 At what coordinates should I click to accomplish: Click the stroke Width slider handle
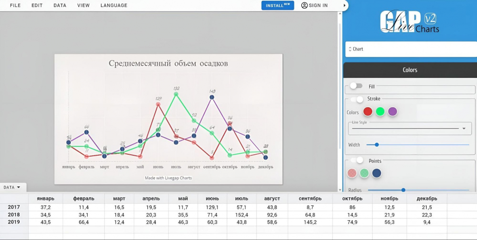pyautogui.click(x=377, y=145)
